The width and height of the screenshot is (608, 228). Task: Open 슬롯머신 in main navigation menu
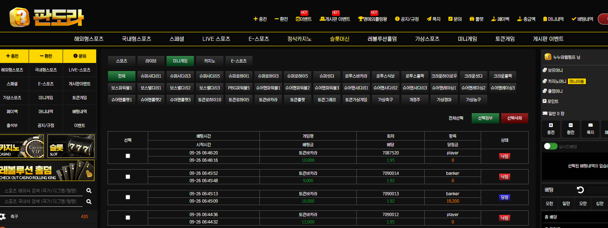tap(340, 39)
